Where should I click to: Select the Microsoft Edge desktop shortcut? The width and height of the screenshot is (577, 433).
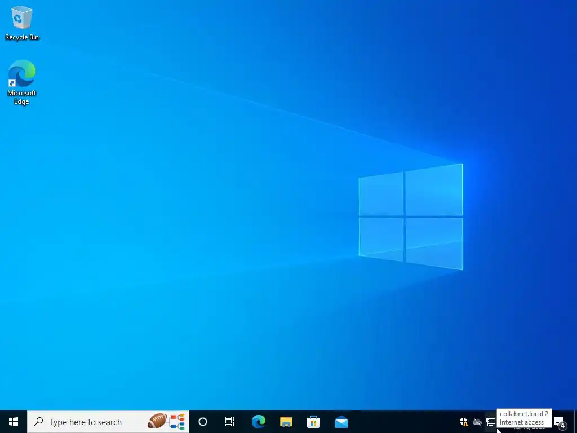pos(22,82)
